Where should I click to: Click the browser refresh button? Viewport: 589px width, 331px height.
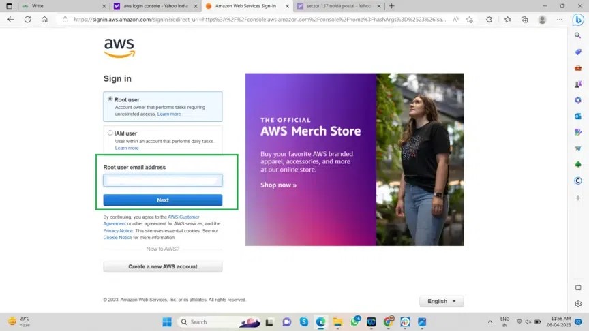27,20
